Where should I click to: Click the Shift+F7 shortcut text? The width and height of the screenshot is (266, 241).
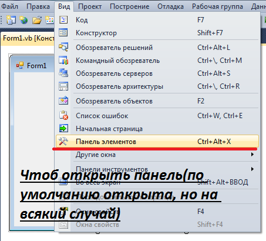tap(210, 33)
